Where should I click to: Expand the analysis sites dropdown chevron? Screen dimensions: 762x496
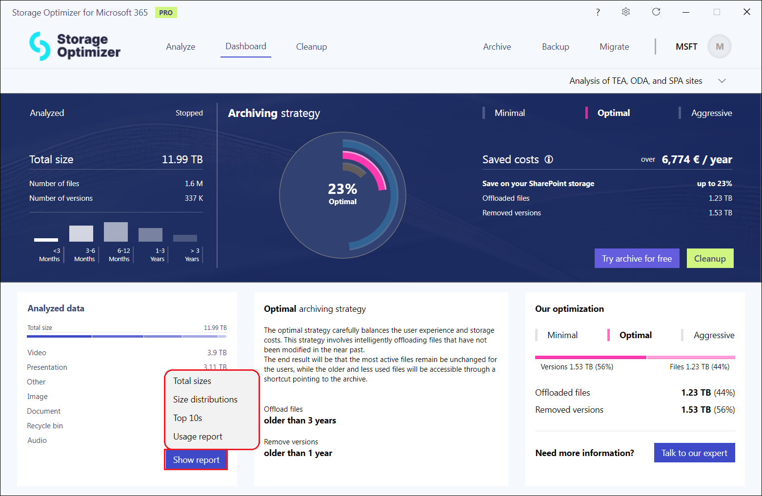pyautogui.click(x=722, y=81)
